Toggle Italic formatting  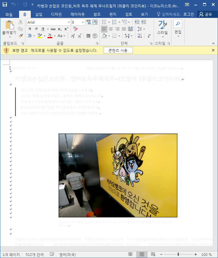tap(36, 29)
